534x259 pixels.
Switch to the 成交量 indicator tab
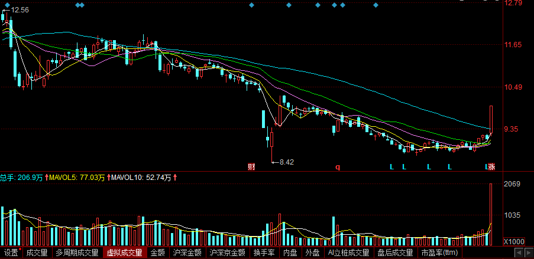37,253
